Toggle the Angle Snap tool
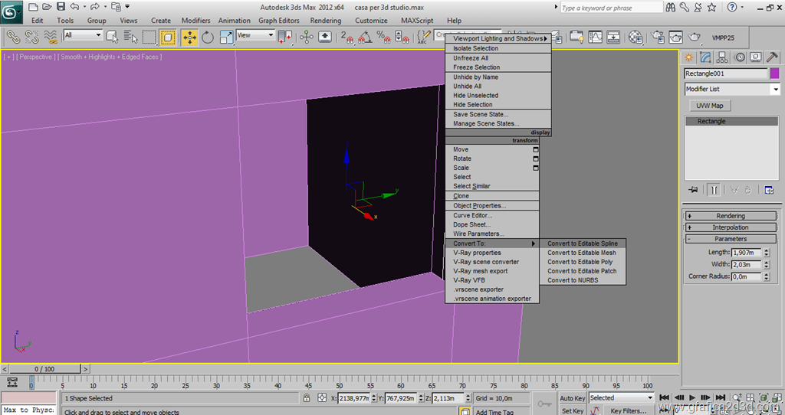Image resolution: width=785 pixels, height=415 pixels. coord(364,37)
